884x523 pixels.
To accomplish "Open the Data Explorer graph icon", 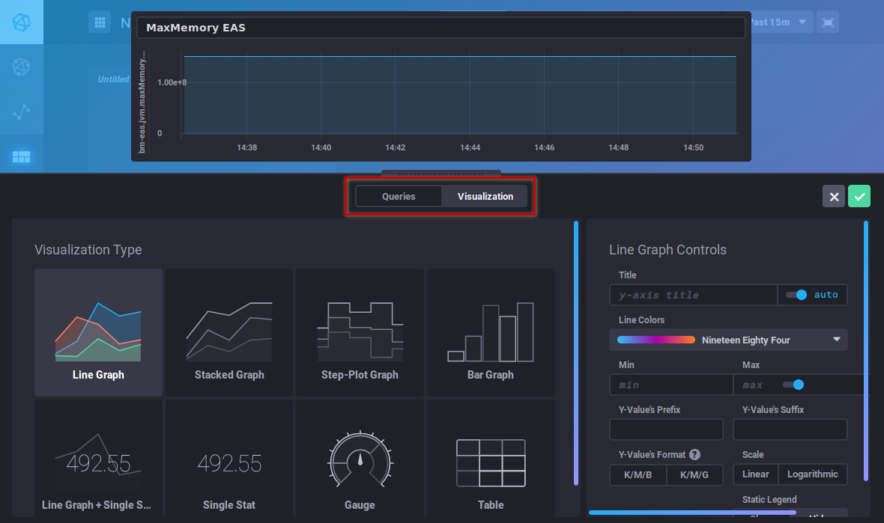I will (21, 112).
